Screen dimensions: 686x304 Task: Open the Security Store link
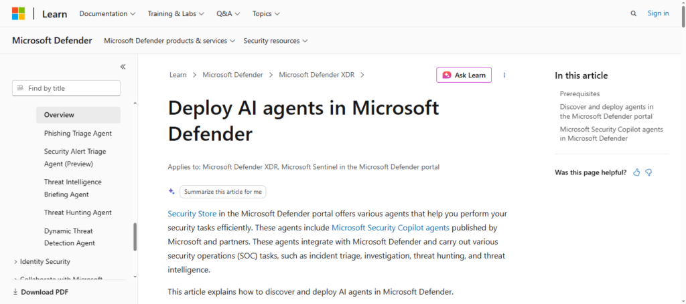click(x=192, y=214)
